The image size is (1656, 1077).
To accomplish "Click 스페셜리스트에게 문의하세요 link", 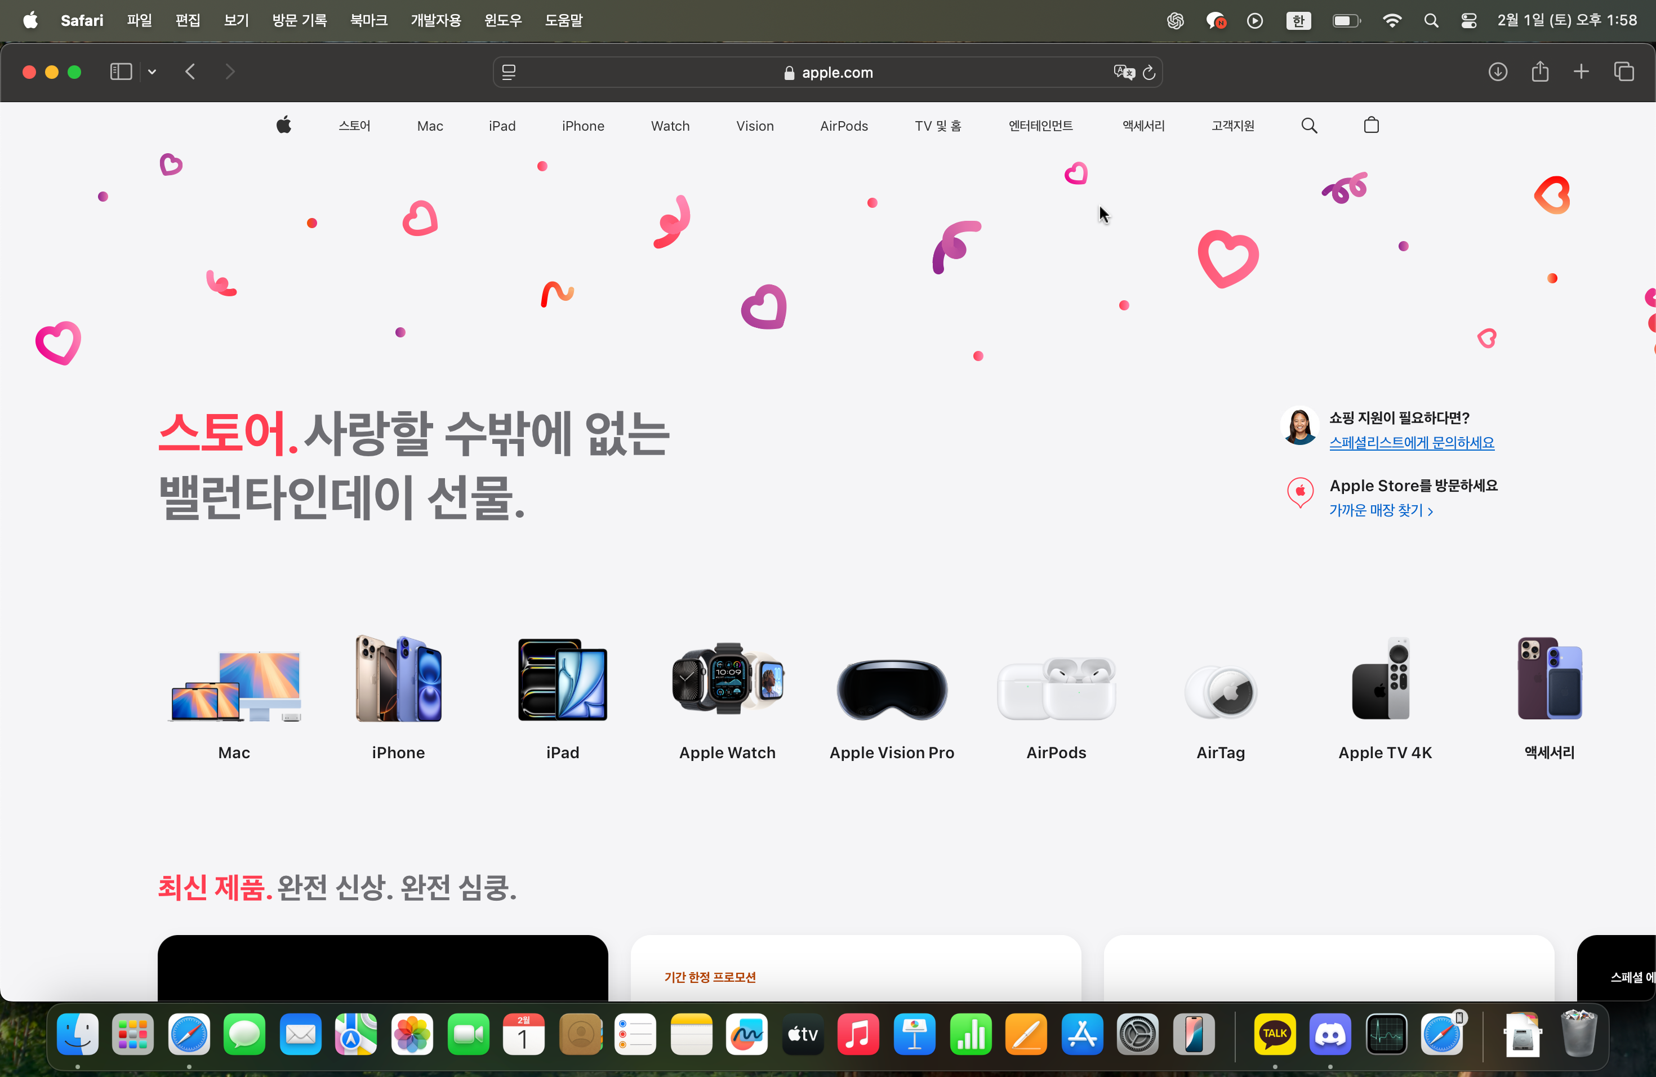I will point(1412,443).
